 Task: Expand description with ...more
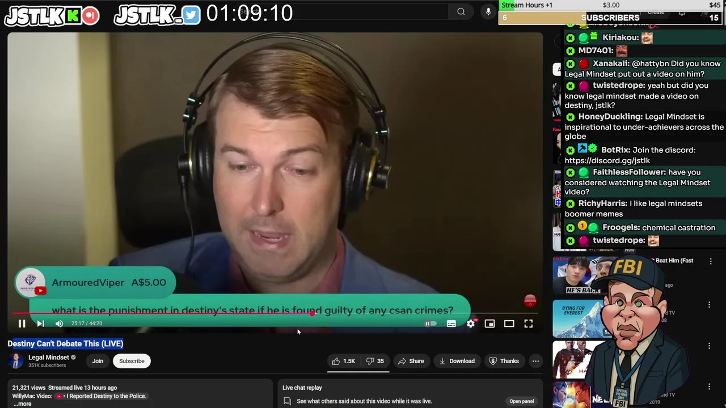coord(23,403)
